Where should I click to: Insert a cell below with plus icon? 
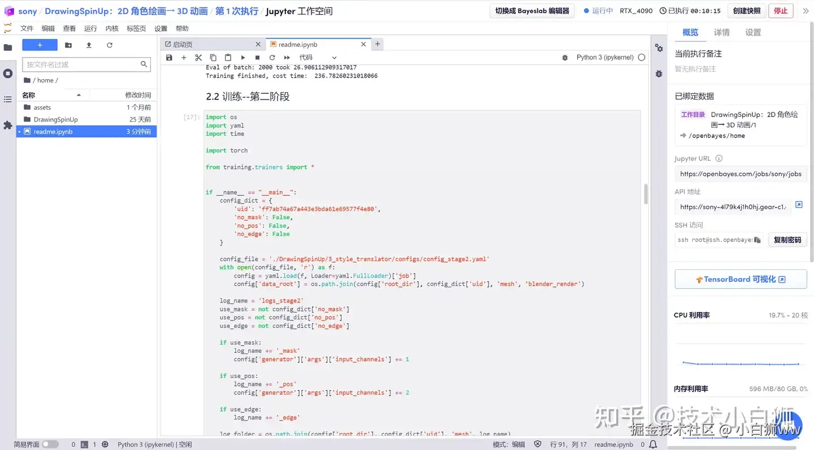184,58
